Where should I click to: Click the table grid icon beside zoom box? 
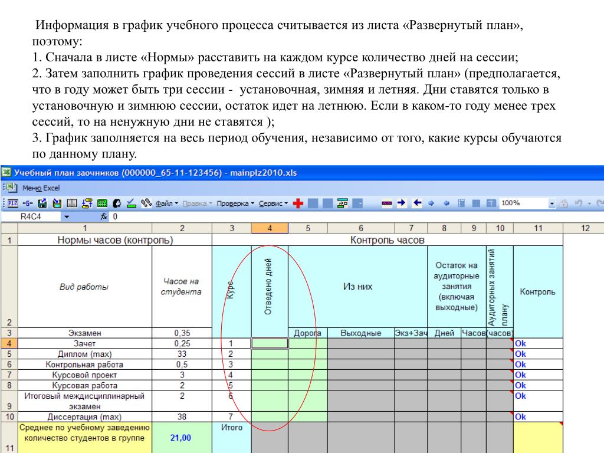(x=491, y=203)
